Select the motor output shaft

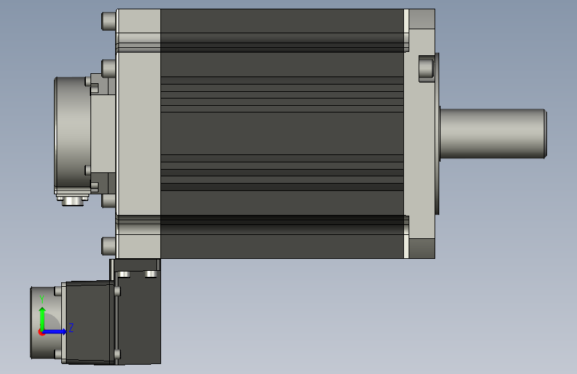coord(493,134)
